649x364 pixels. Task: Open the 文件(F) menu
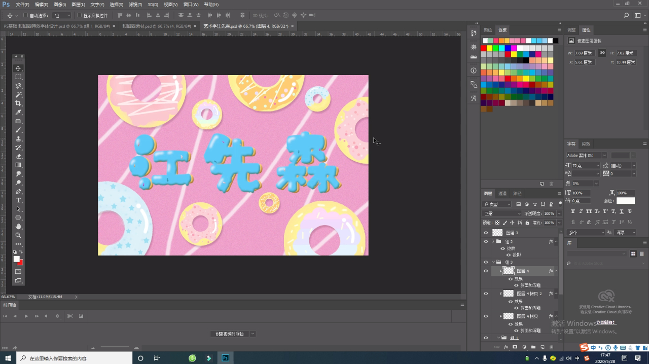coord(22,5)
